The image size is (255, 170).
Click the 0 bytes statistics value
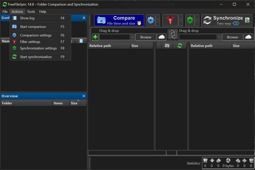(x=228, y=166)
